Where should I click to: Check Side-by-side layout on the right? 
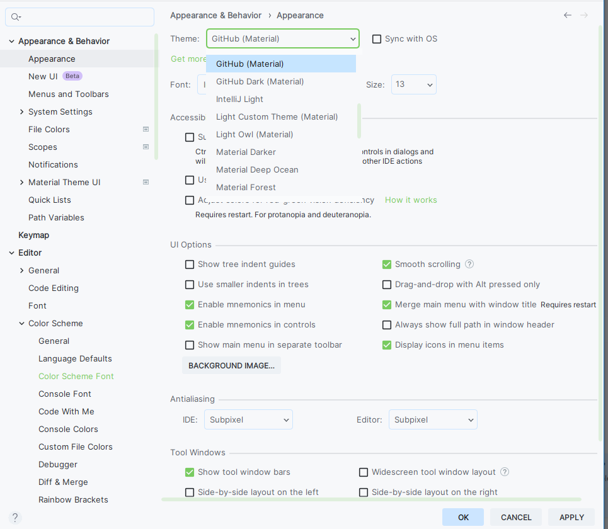[x=364, y=492]
